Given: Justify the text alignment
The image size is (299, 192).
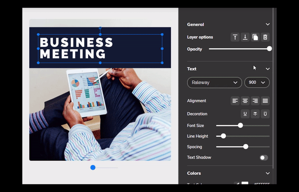Looking at the screenshot, I should pyautogui.click(x=265, y=101).
